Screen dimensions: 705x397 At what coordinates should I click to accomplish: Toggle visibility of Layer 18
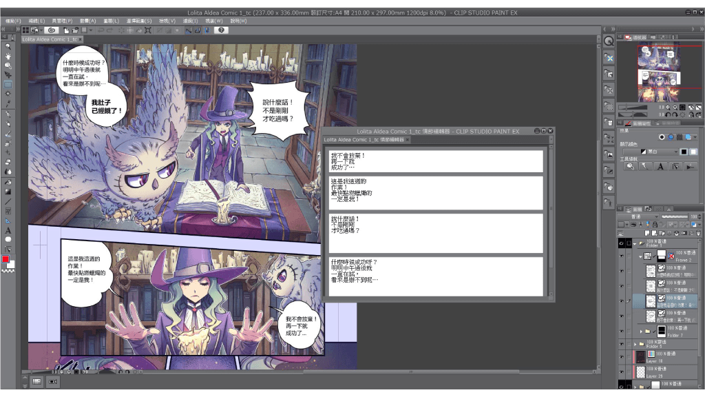point(622,356)
